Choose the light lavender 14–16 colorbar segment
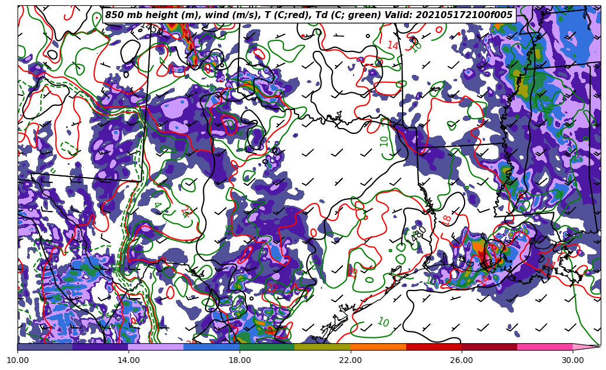606x370 pixels. tap(156, 347)
